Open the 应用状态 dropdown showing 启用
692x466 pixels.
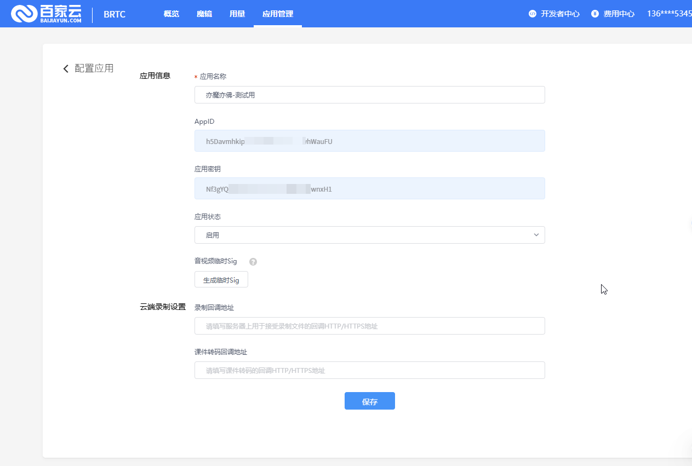pyautogui.click(x=362, y=235)
